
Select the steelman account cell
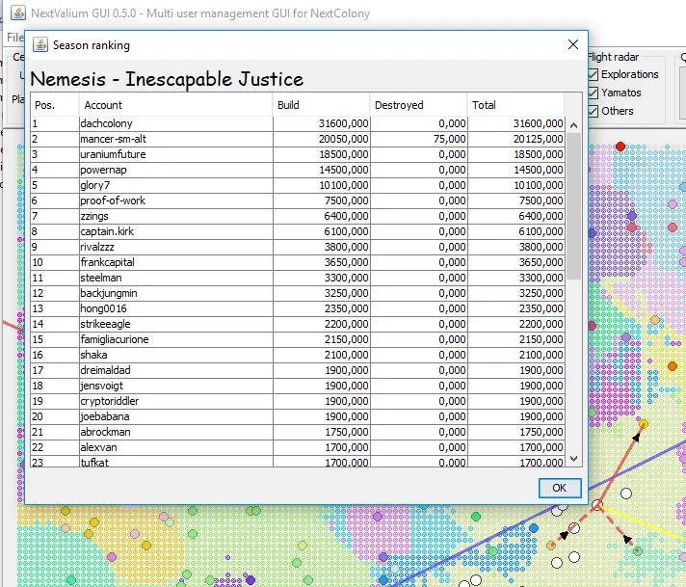pos(176,278)
